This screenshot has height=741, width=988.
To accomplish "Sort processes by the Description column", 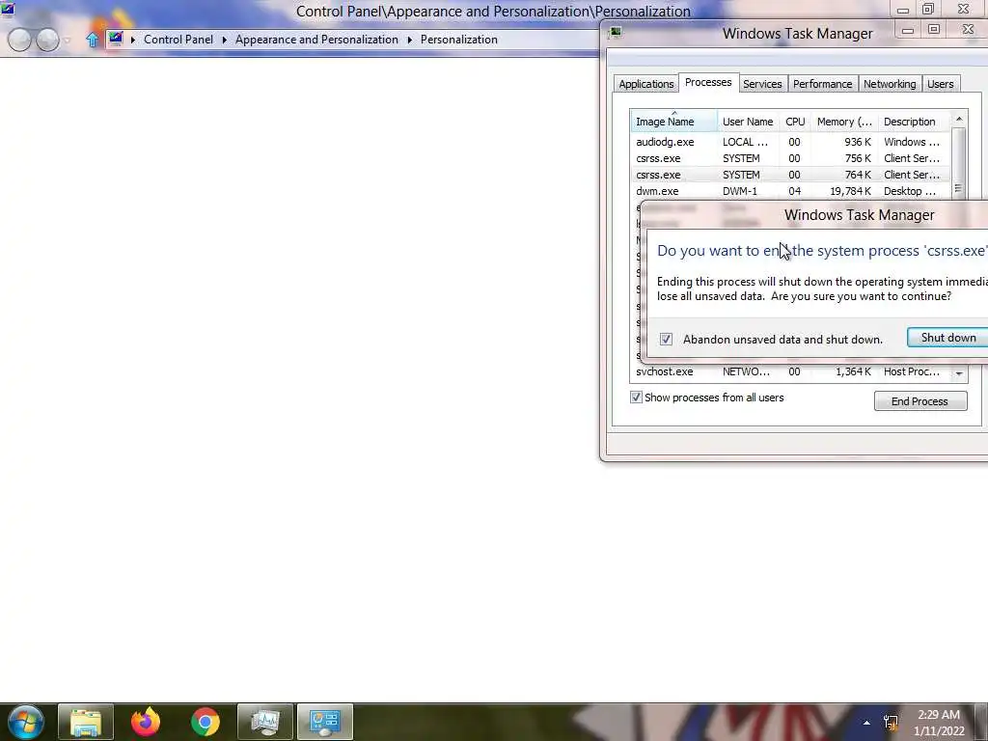I will (x=914, y=121).
